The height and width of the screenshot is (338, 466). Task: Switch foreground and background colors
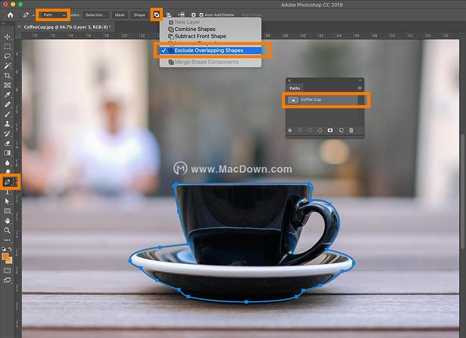coord(11,249)
